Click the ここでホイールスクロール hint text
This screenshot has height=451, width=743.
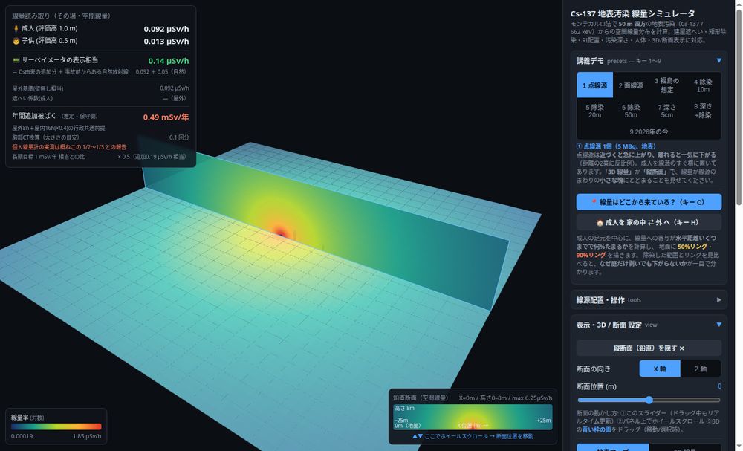point(473,436)
